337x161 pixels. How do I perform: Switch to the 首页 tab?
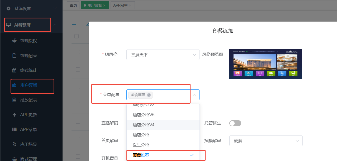pos(73,5)
